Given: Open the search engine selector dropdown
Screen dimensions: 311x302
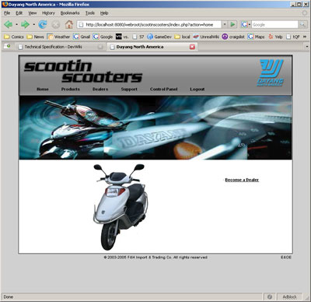Looking at the screenshot, I should [246, 25].
